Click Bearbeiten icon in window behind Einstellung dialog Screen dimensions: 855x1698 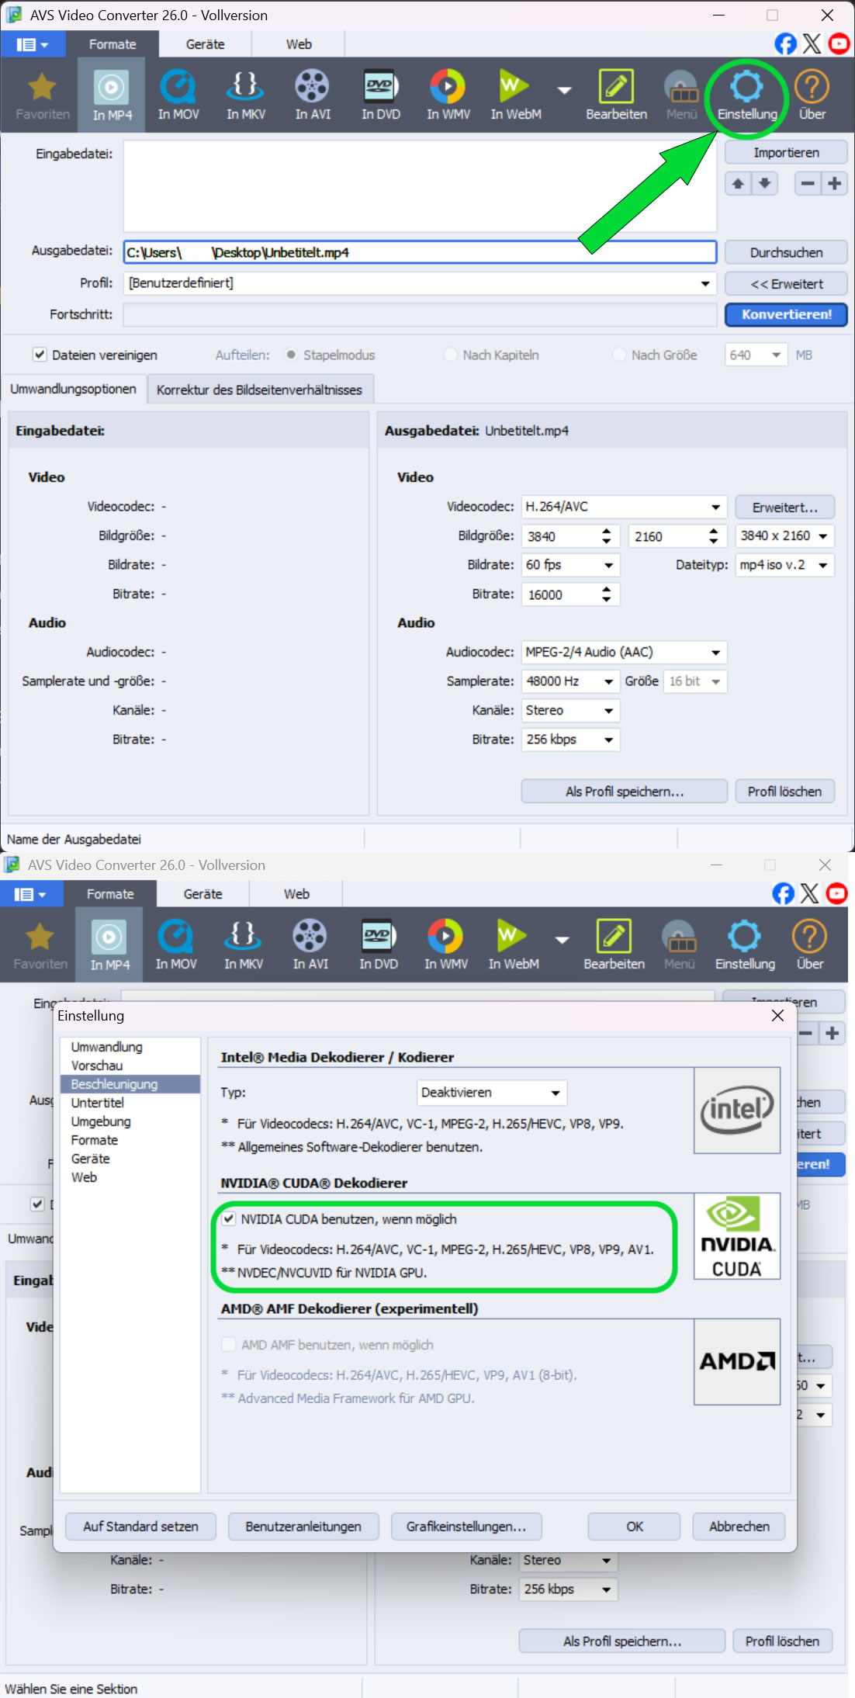tap(614, 945)
